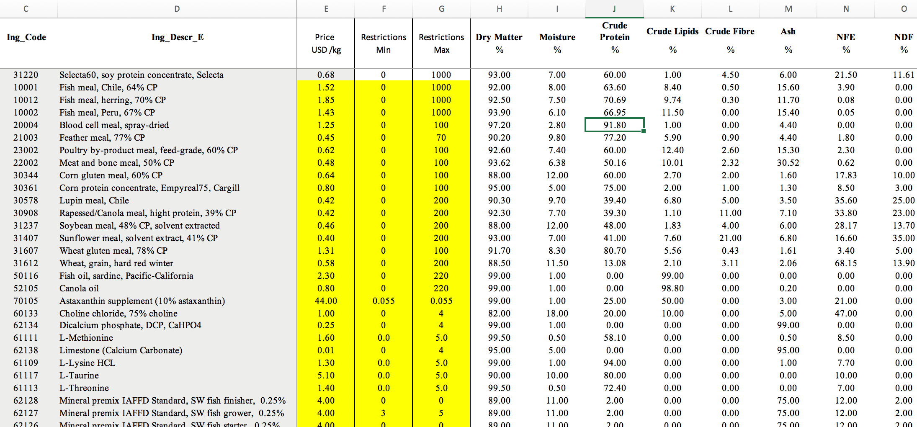917x427 pixels.
Task: Click the Max restriction 70 for Feather meal
Action: (x=441, y=137)
